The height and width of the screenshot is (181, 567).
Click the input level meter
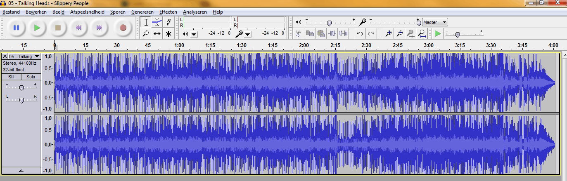point(261,22)
